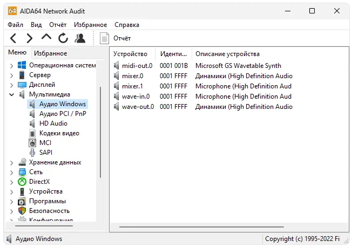Screen dimensions: 352x248
Task: Click the speaker icon of wave-out.0 row
Action: (x=116, y=107)
